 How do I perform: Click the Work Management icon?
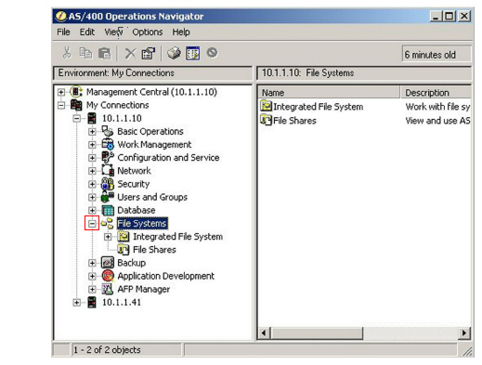pos(108,144)
